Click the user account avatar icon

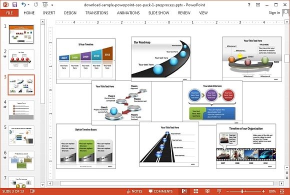click(285, 13)
